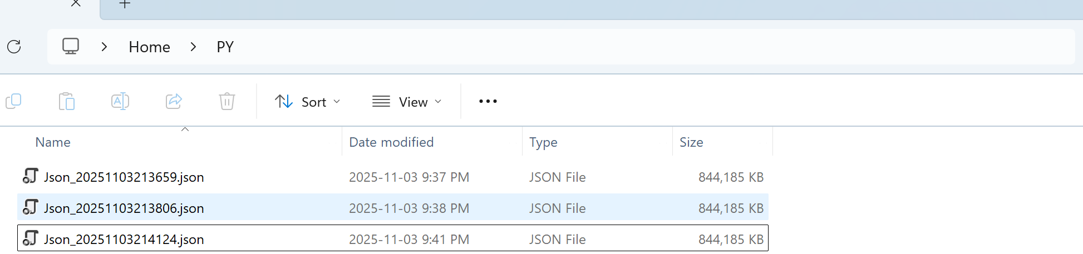Click the PY breadcrumb folder
Viewport: 1083px width, 254px height.
point(225,47)
